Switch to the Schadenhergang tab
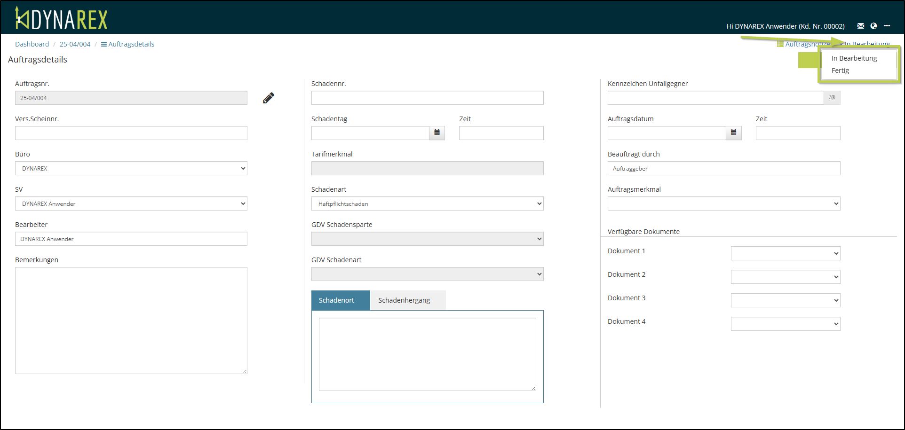Image resolution: width=905 pixels, height=430 pixels. point(404,300)
